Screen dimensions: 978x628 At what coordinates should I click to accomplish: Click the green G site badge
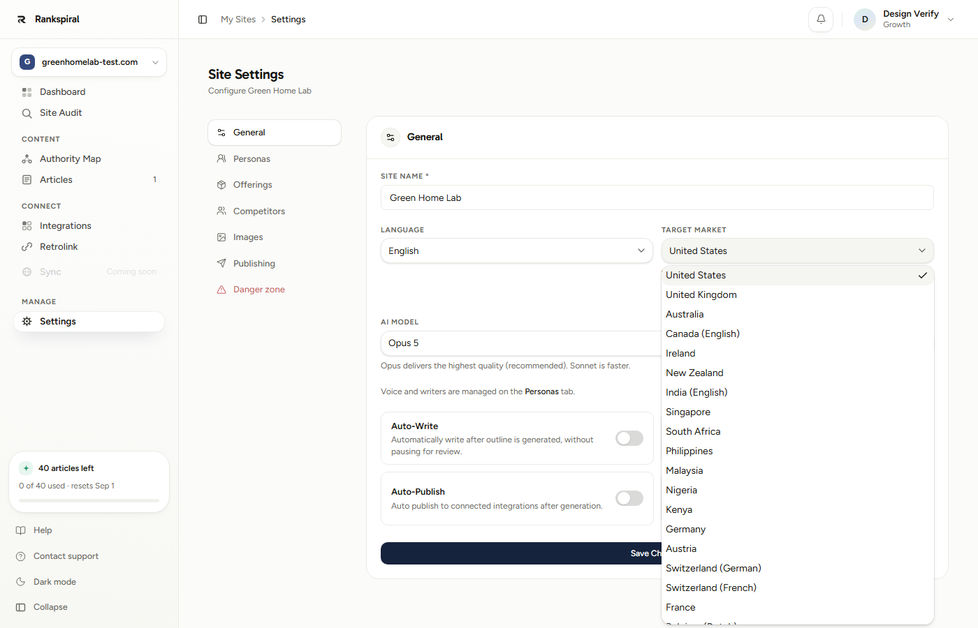click(27, 62)
